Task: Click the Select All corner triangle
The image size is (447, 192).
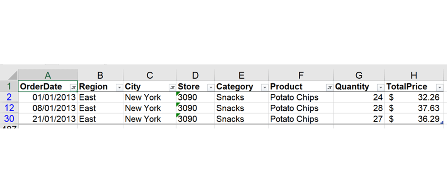Action: pyautogui.click(x=13, y=75)
